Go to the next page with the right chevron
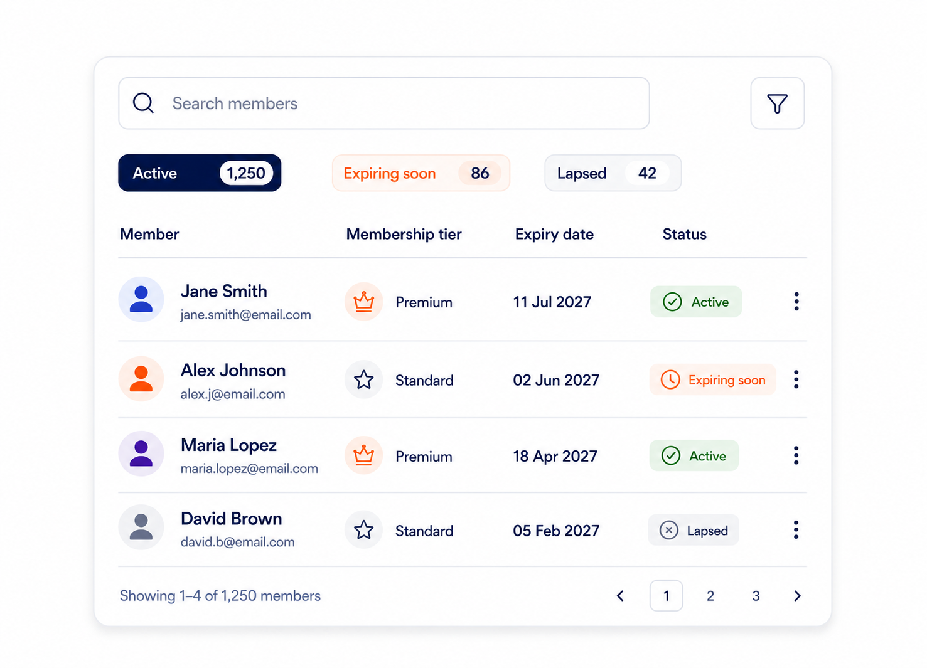Screen dimensions: 927x668 pyautogui.click(x=797, y=596)
